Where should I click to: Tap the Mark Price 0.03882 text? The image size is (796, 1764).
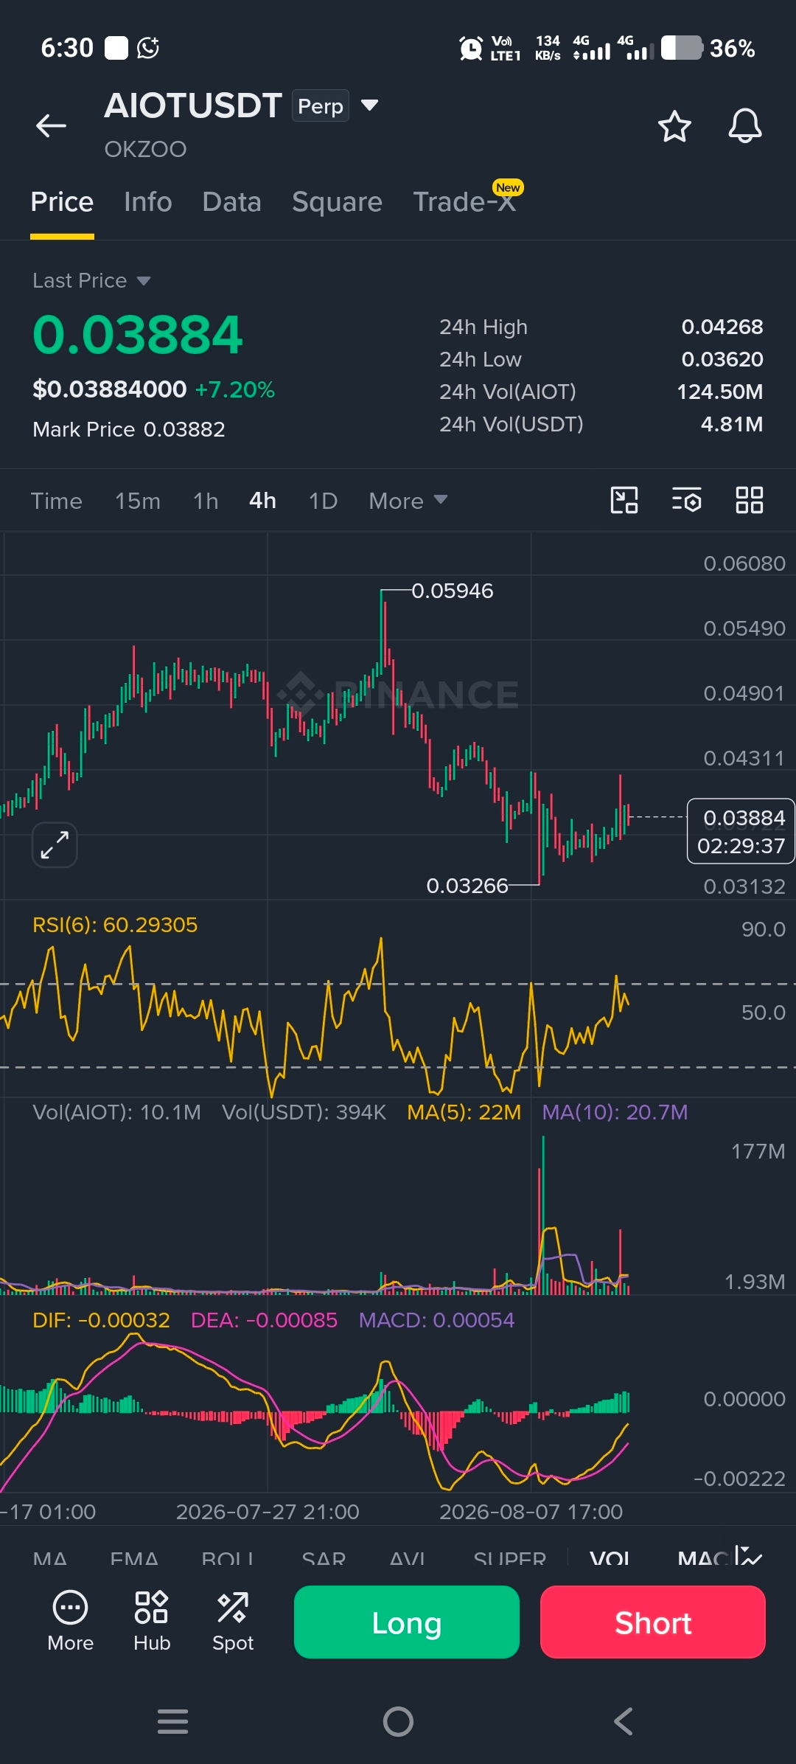coord(129,429)
